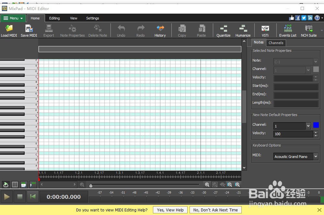Switch to the Settings tab
The height and width of the screenshot is (215, 324).
[93, 18]
